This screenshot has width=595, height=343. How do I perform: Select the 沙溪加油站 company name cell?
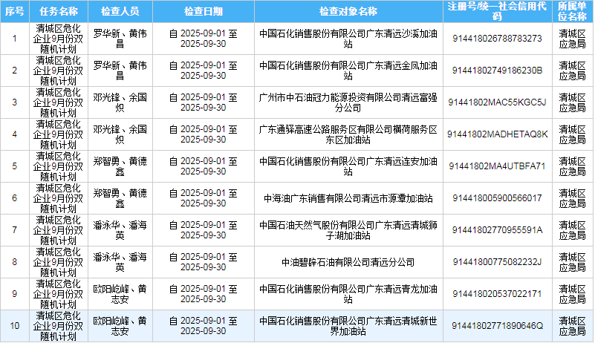pyautogui.click(x=348, y=39)
